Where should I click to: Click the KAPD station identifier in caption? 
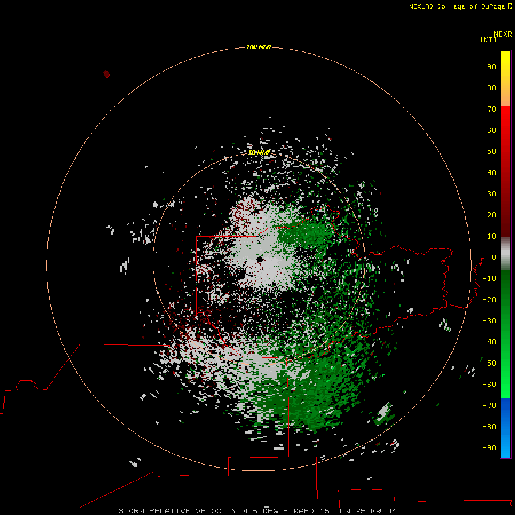[x=304, y=511]
